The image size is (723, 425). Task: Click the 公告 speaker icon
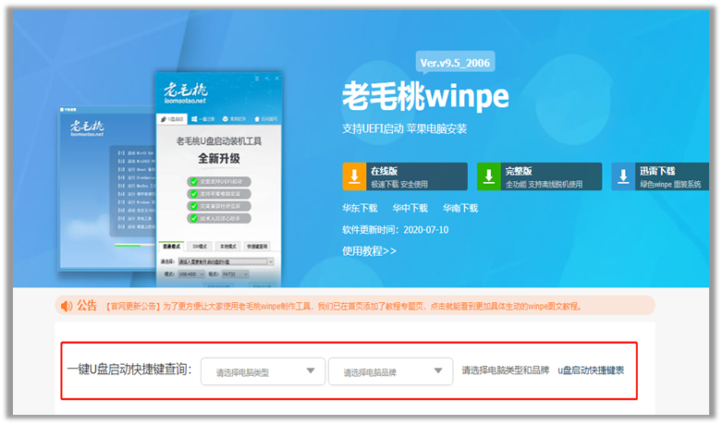coord(67,306)
